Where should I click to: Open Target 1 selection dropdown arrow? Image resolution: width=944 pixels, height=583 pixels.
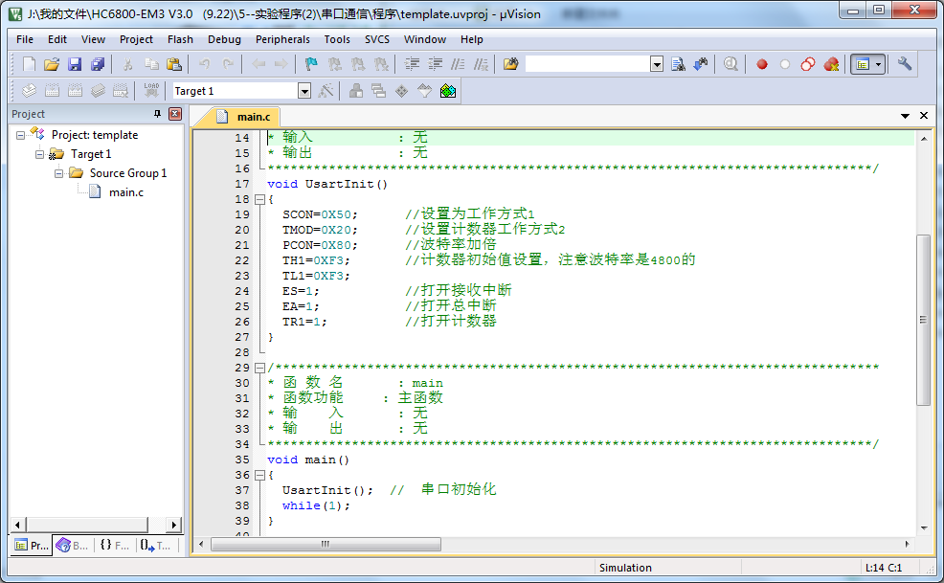click(304, 91)
